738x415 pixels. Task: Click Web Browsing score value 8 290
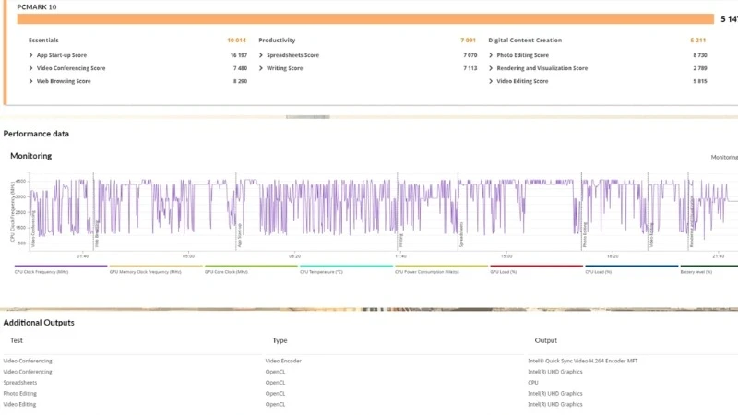click(240, 81)
